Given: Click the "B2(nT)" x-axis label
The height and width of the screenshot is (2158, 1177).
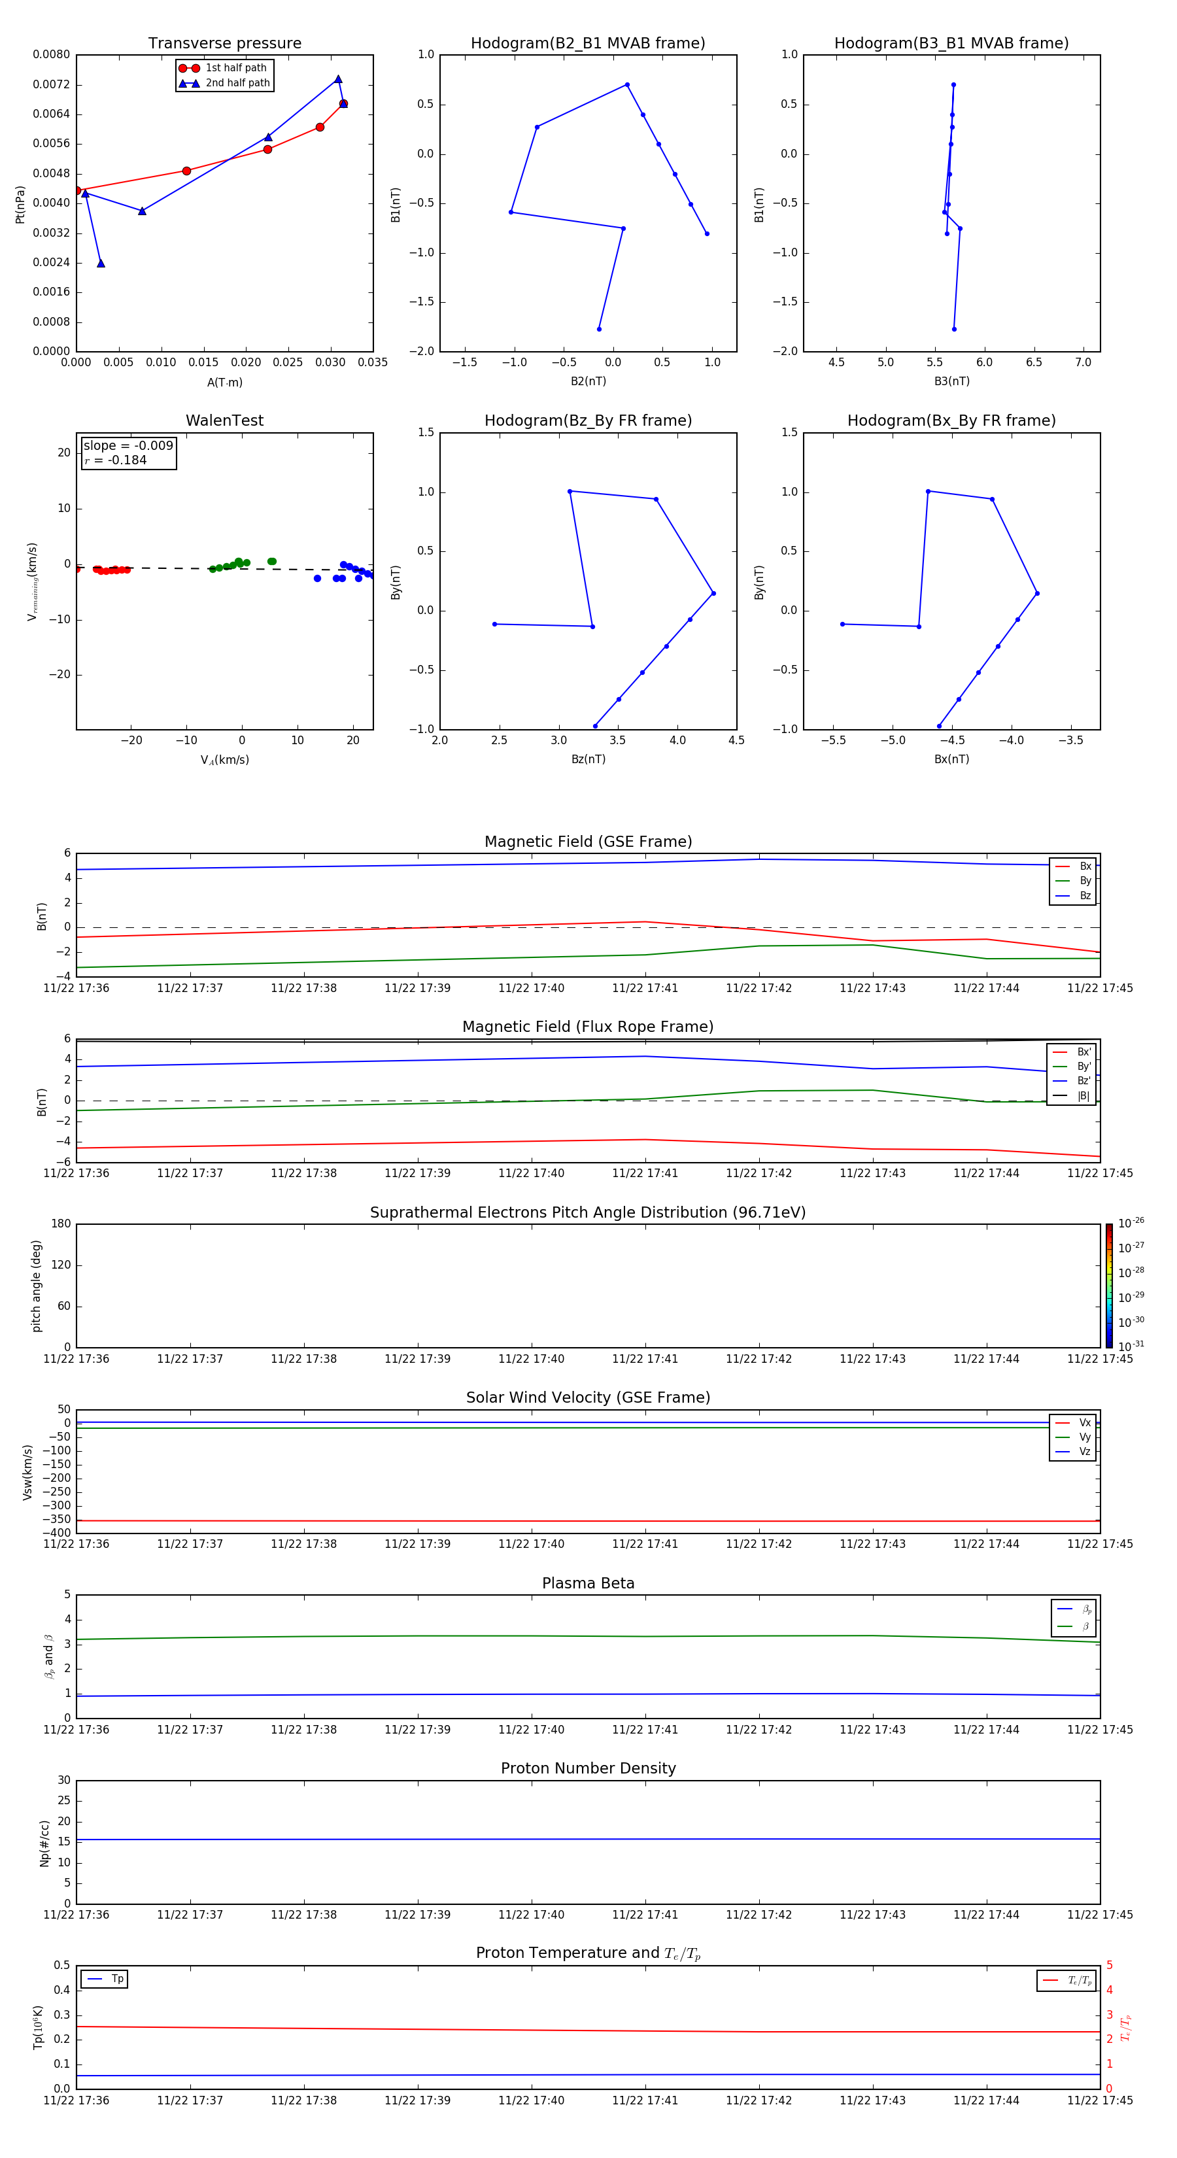Looking at the screenshot, I should coord(588,381).
